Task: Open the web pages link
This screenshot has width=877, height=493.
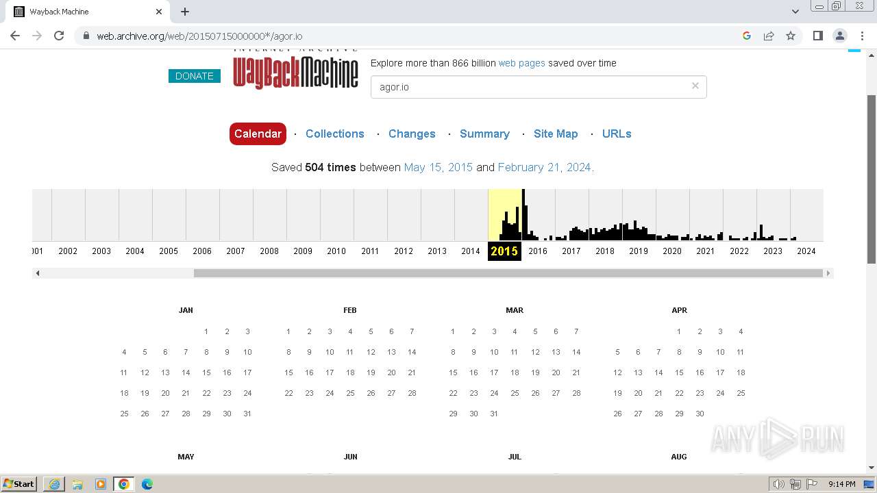Action: (x=521, y=63)
